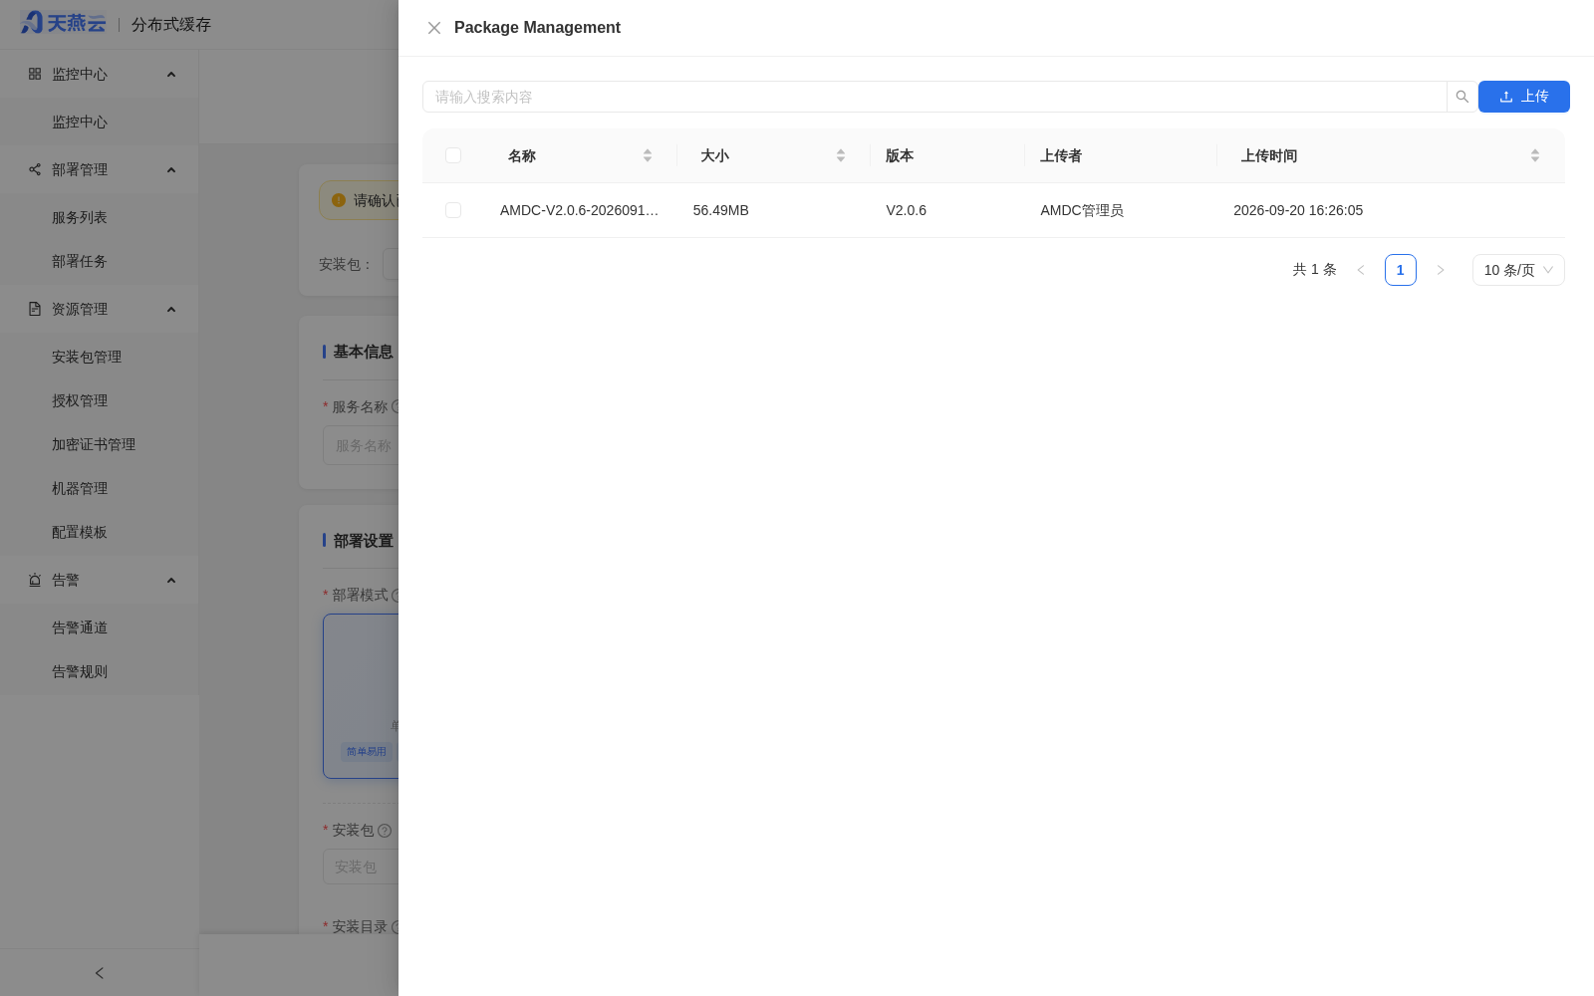
Task: Click the AMDC管理员 uploader cell
Action: 1082,210
